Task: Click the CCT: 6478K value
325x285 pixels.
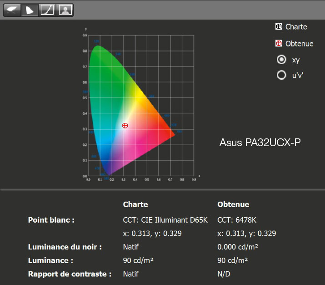Action: (237, 220)
